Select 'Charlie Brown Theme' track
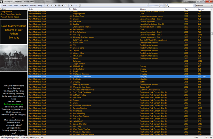The height and width of the screenshot is (139, 213). (x=81, y=27)
